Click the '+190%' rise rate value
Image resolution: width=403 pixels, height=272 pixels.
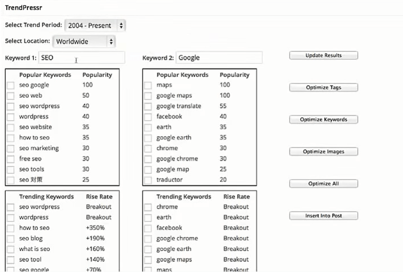[x=95, y=238]
